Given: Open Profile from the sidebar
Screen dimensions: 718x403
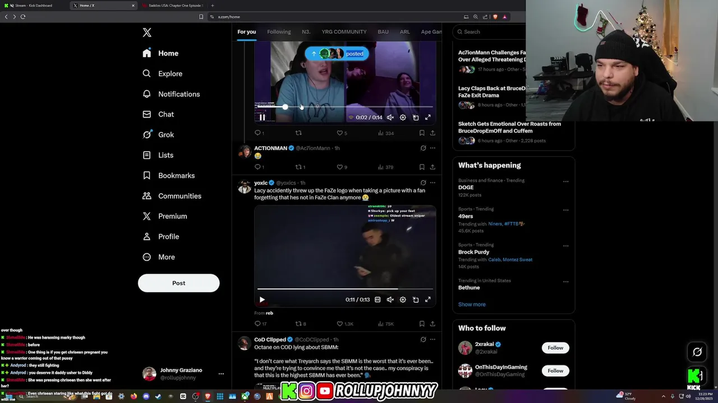Looking at the screenshot, I should [160, 236].
